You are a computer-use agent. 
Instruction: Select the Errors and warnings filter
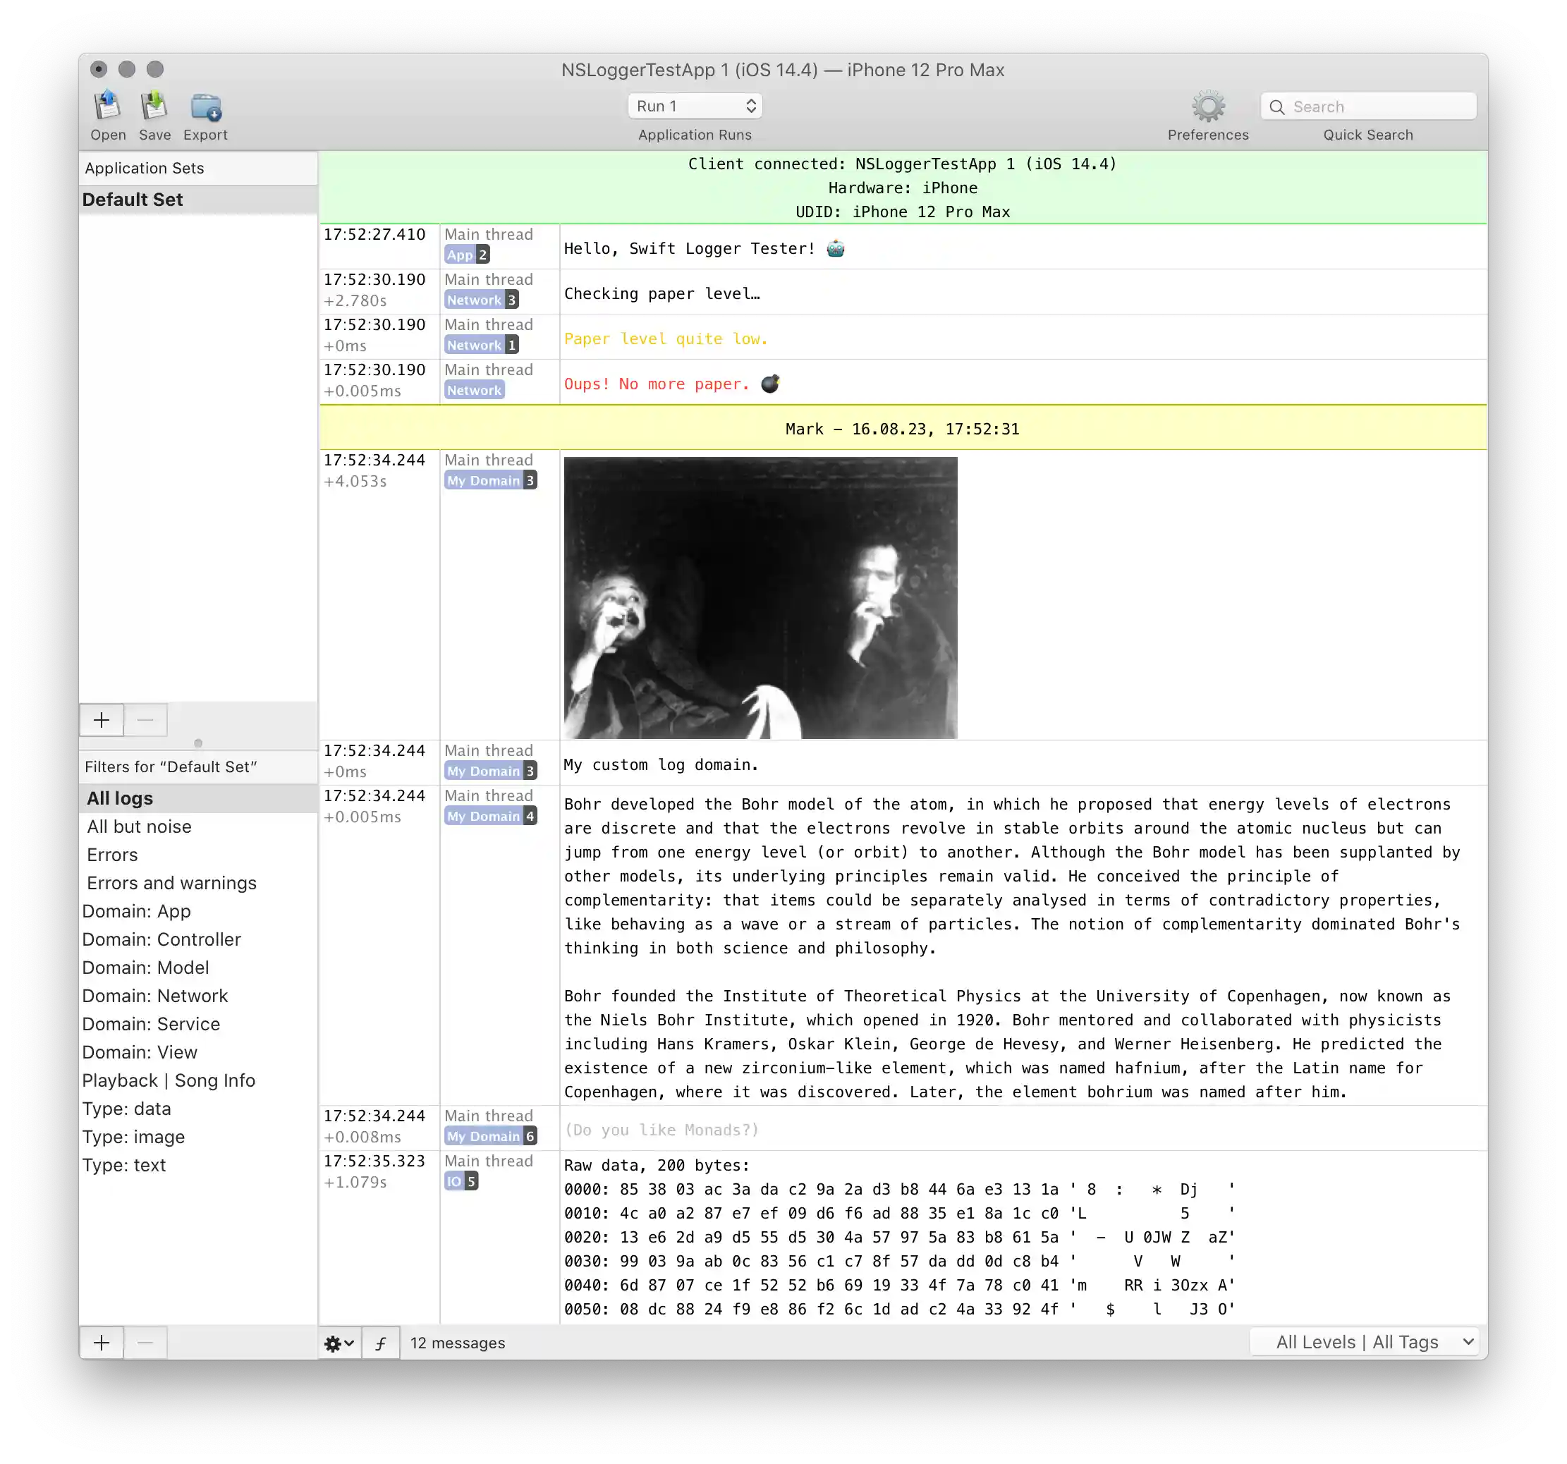point(171,883)
